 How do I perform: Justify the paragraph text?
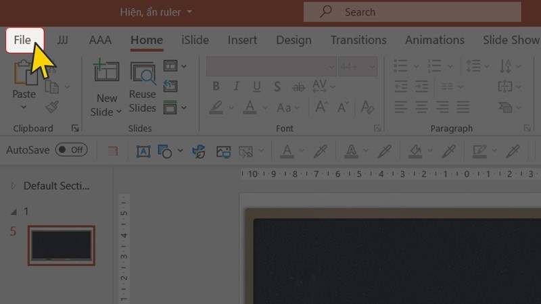pos(463,107)
